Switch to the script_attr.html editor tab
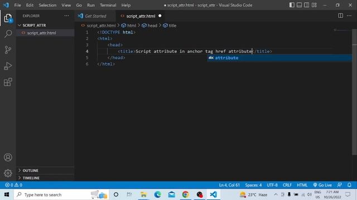Image resolution: width=357 pixels, height=200 pixels. 141,16
